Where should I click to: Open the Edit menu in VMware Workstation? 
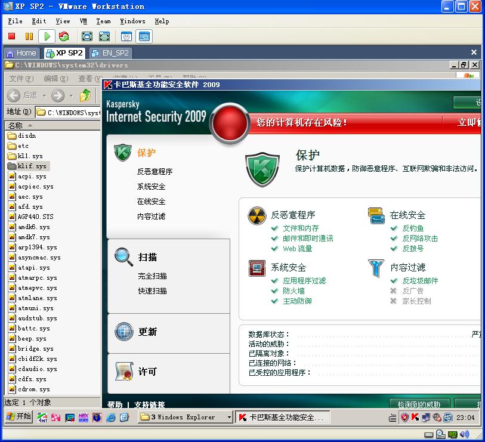tap(39, 21)
